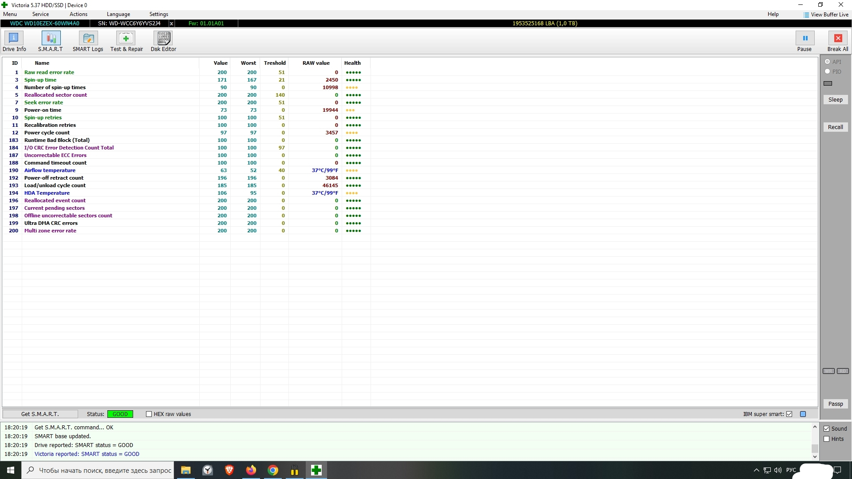Screen dimensions: 852x479
Task: Select Ultra DMA CRC errors row
Action: click(x=186, y=223)
